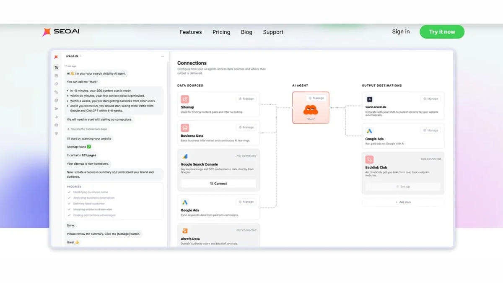
Task: Click the orange Ahrefs logo icon
Action: 185,231
